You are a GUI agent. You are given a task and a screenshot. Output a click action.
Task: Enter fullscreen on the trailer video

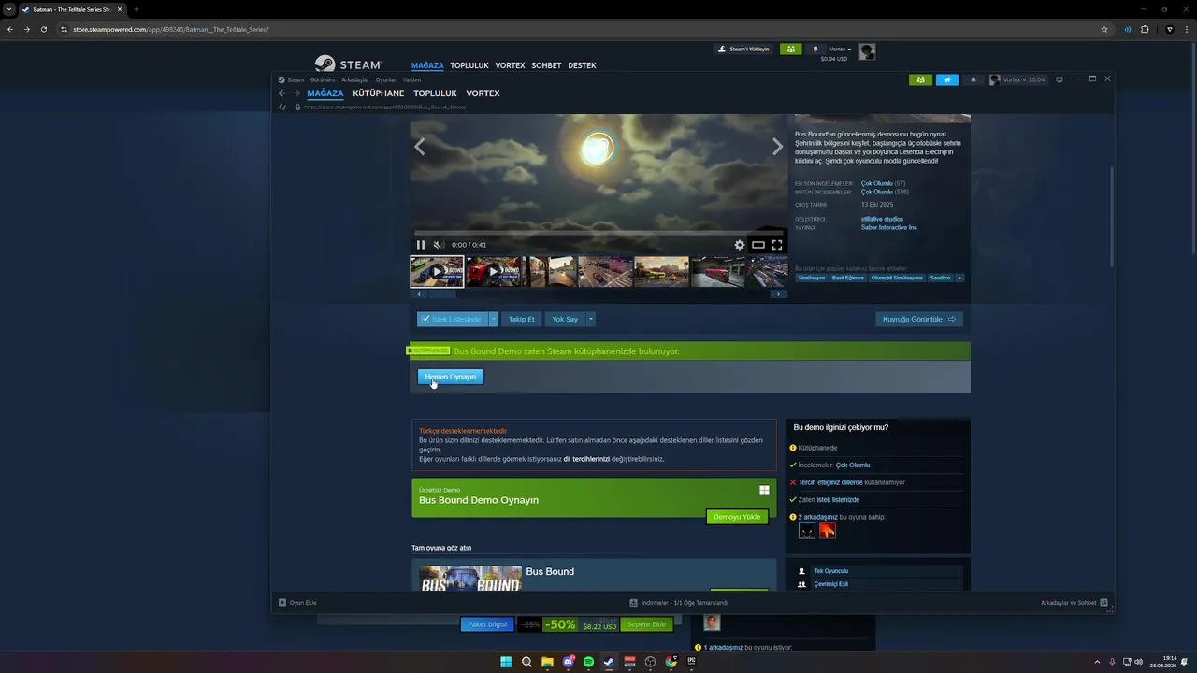pyautogui.click(x=777, y=245)
